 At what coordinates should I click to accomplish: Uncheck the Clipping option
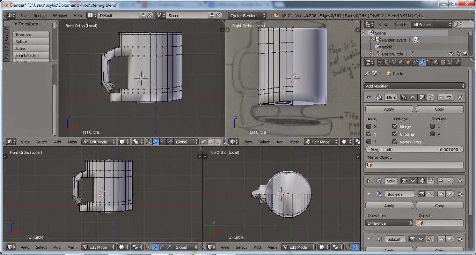click(395, 134)
